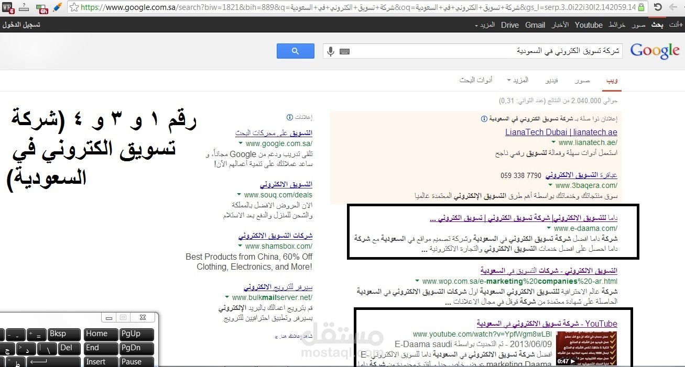The width and height of the screenshot is (685, 367).
Task: Click the Google logo
Action: [x=655, y=51]
